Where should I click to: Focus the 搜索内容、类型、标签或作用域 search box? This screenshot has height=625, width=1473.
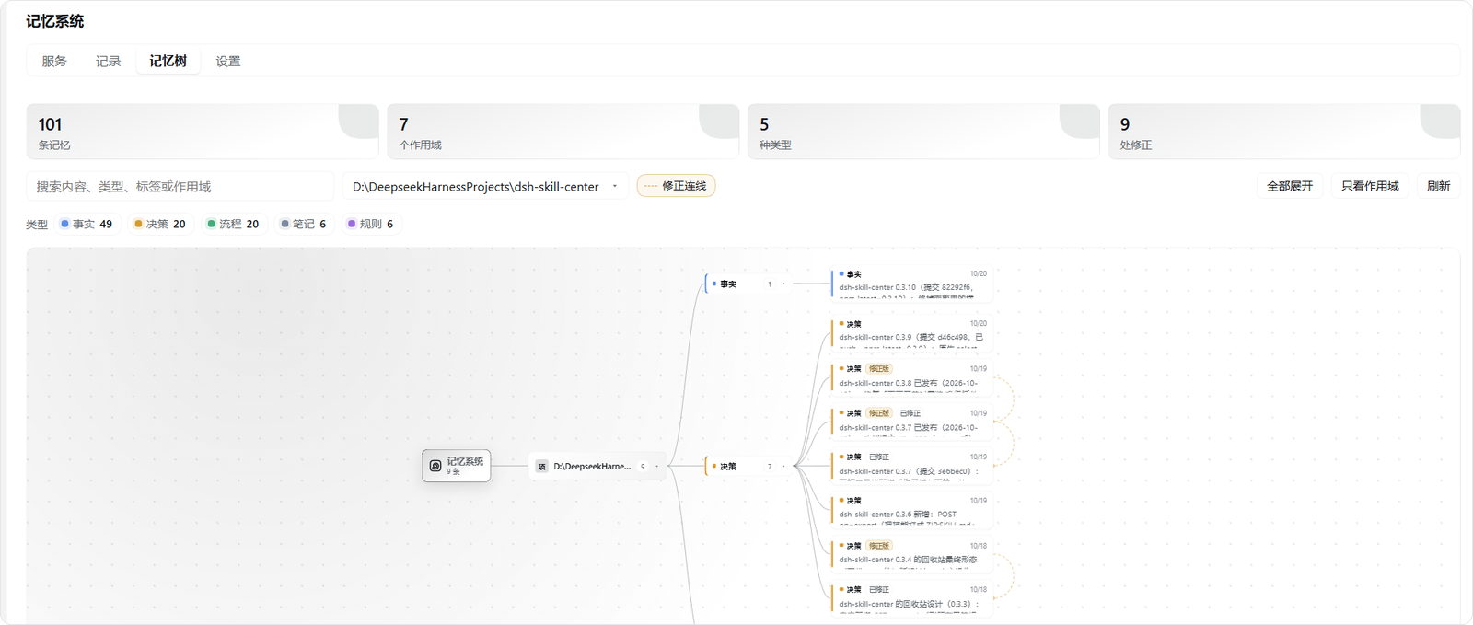[180, 186]
